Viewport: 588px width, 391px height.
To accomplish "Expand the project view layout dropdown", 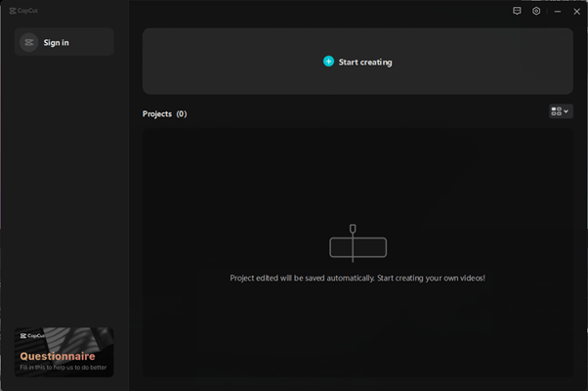I will [561, 111].
